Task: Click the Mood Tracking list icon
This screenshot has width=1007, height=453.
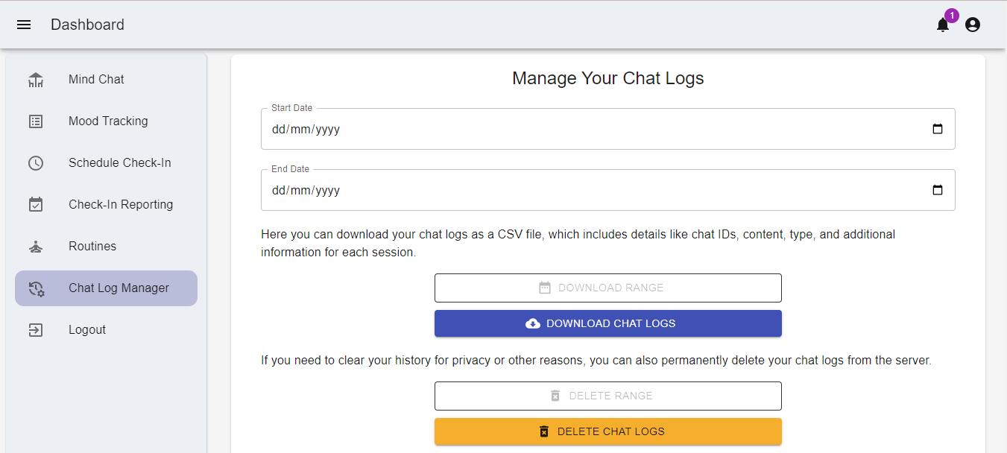Action: tap(36, 121)
